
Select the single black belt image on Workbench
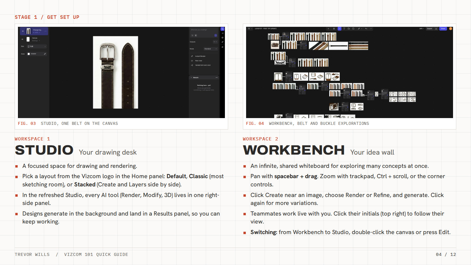pyautogui.click(x=339, y=46)
